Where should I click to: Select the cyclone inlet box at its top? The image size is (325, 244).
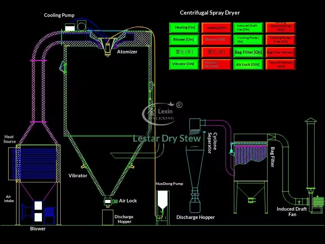click(x=195, y=124)
